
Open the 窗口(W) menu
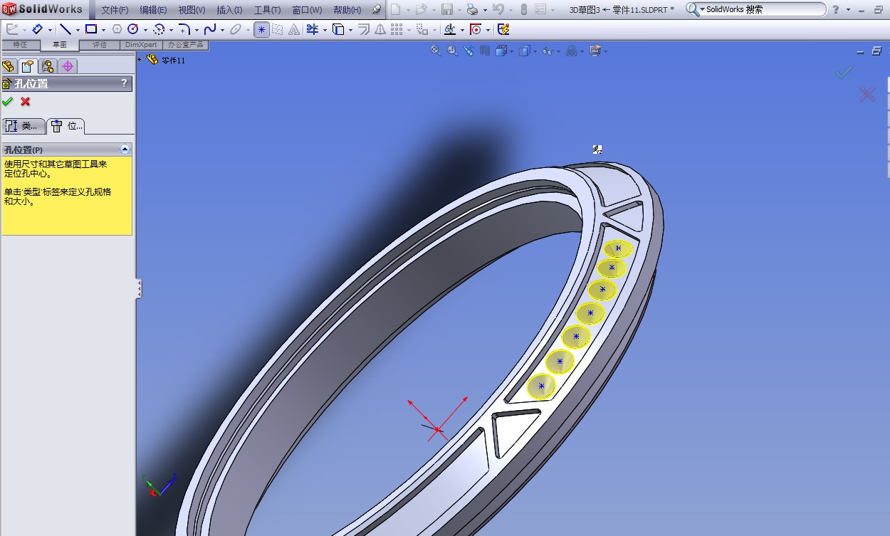tap(306, 10)
